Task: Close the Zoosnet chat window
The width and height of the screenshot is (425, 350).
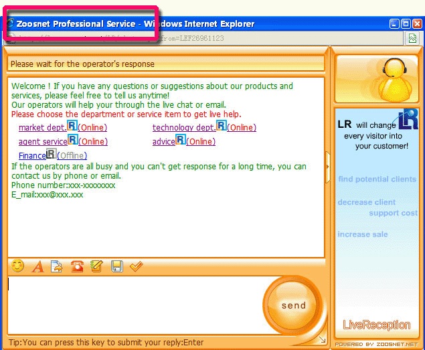Action: click(x=417, y=24)
